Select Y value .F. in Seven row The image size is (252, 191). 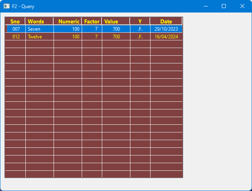click(x=140, y=29)
